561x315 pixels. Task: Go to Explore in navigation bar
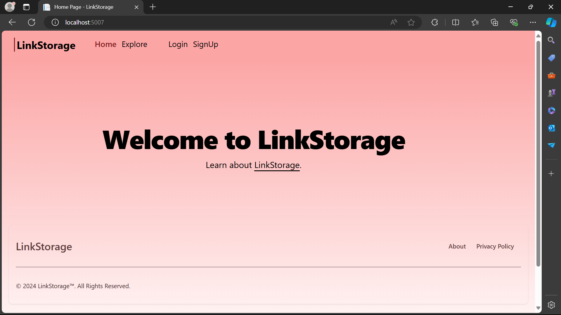click(134, 44)
